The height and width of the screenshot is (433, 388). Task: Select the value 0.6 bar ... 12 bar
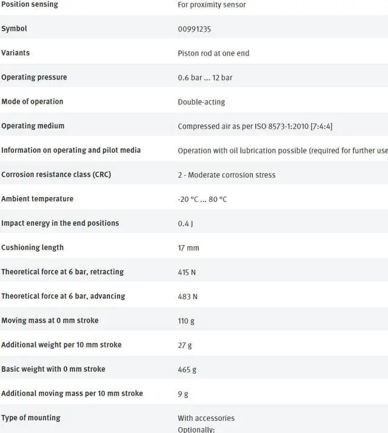click(x=205, y=78)
